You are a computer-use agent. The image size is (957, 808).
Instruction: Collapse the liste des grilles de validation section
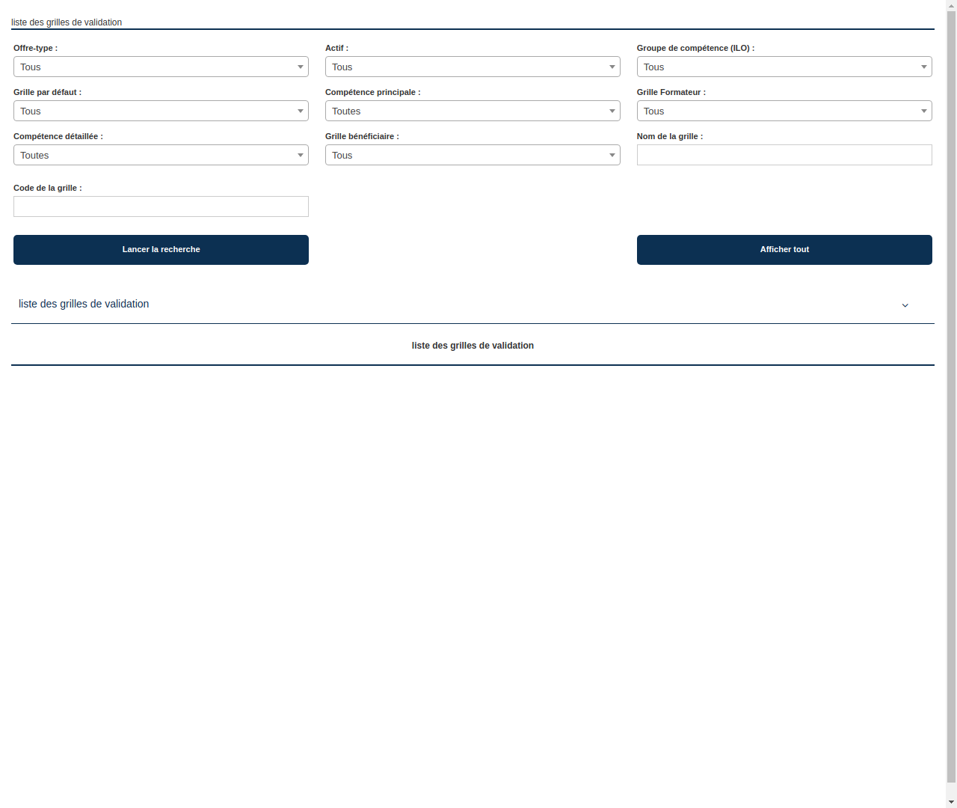(x=905, y=305)
